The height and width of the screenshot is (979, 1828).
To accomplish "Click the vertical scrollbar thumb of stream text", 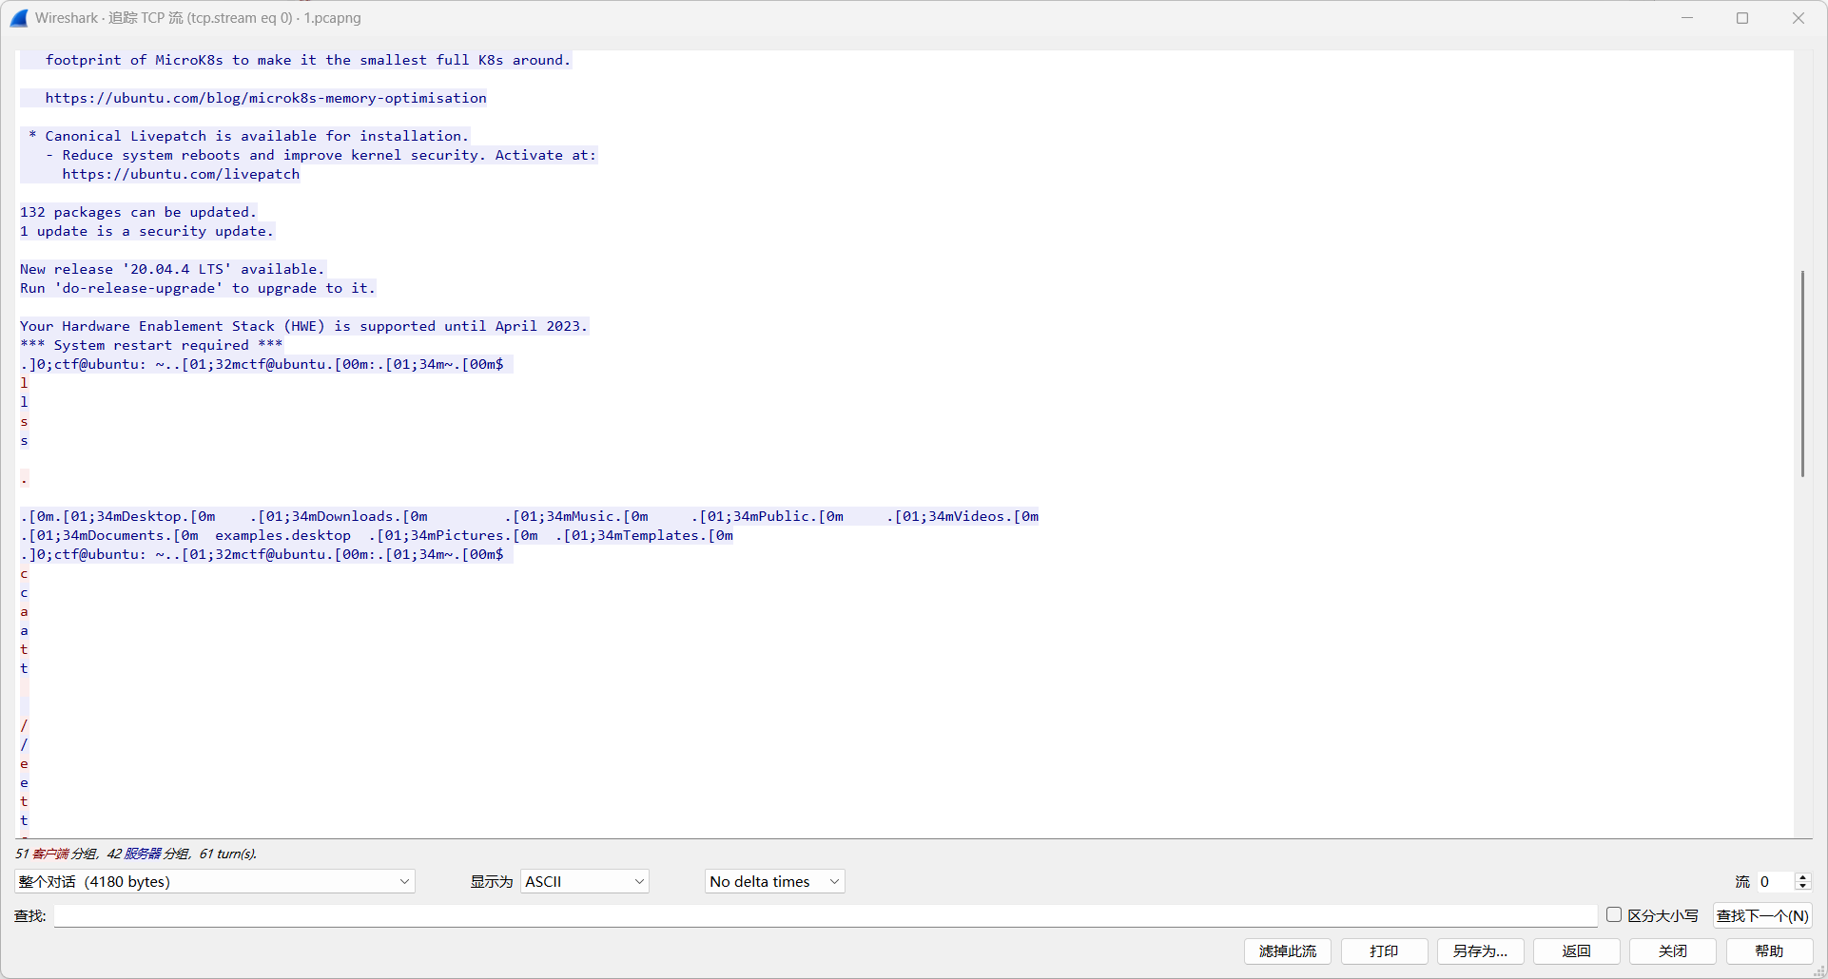I will click(1802, 374).
